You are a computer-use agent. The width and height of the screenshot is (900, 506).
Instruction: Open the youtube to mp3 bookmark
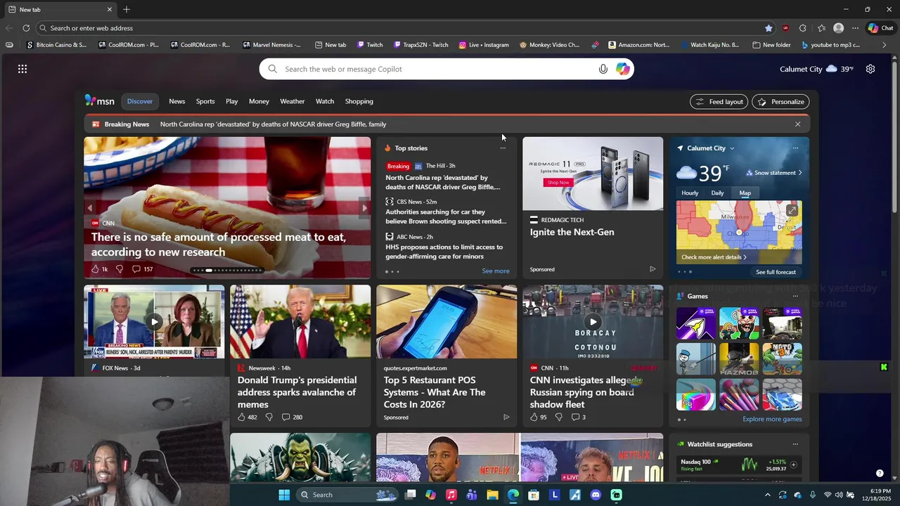click(830, 45)
